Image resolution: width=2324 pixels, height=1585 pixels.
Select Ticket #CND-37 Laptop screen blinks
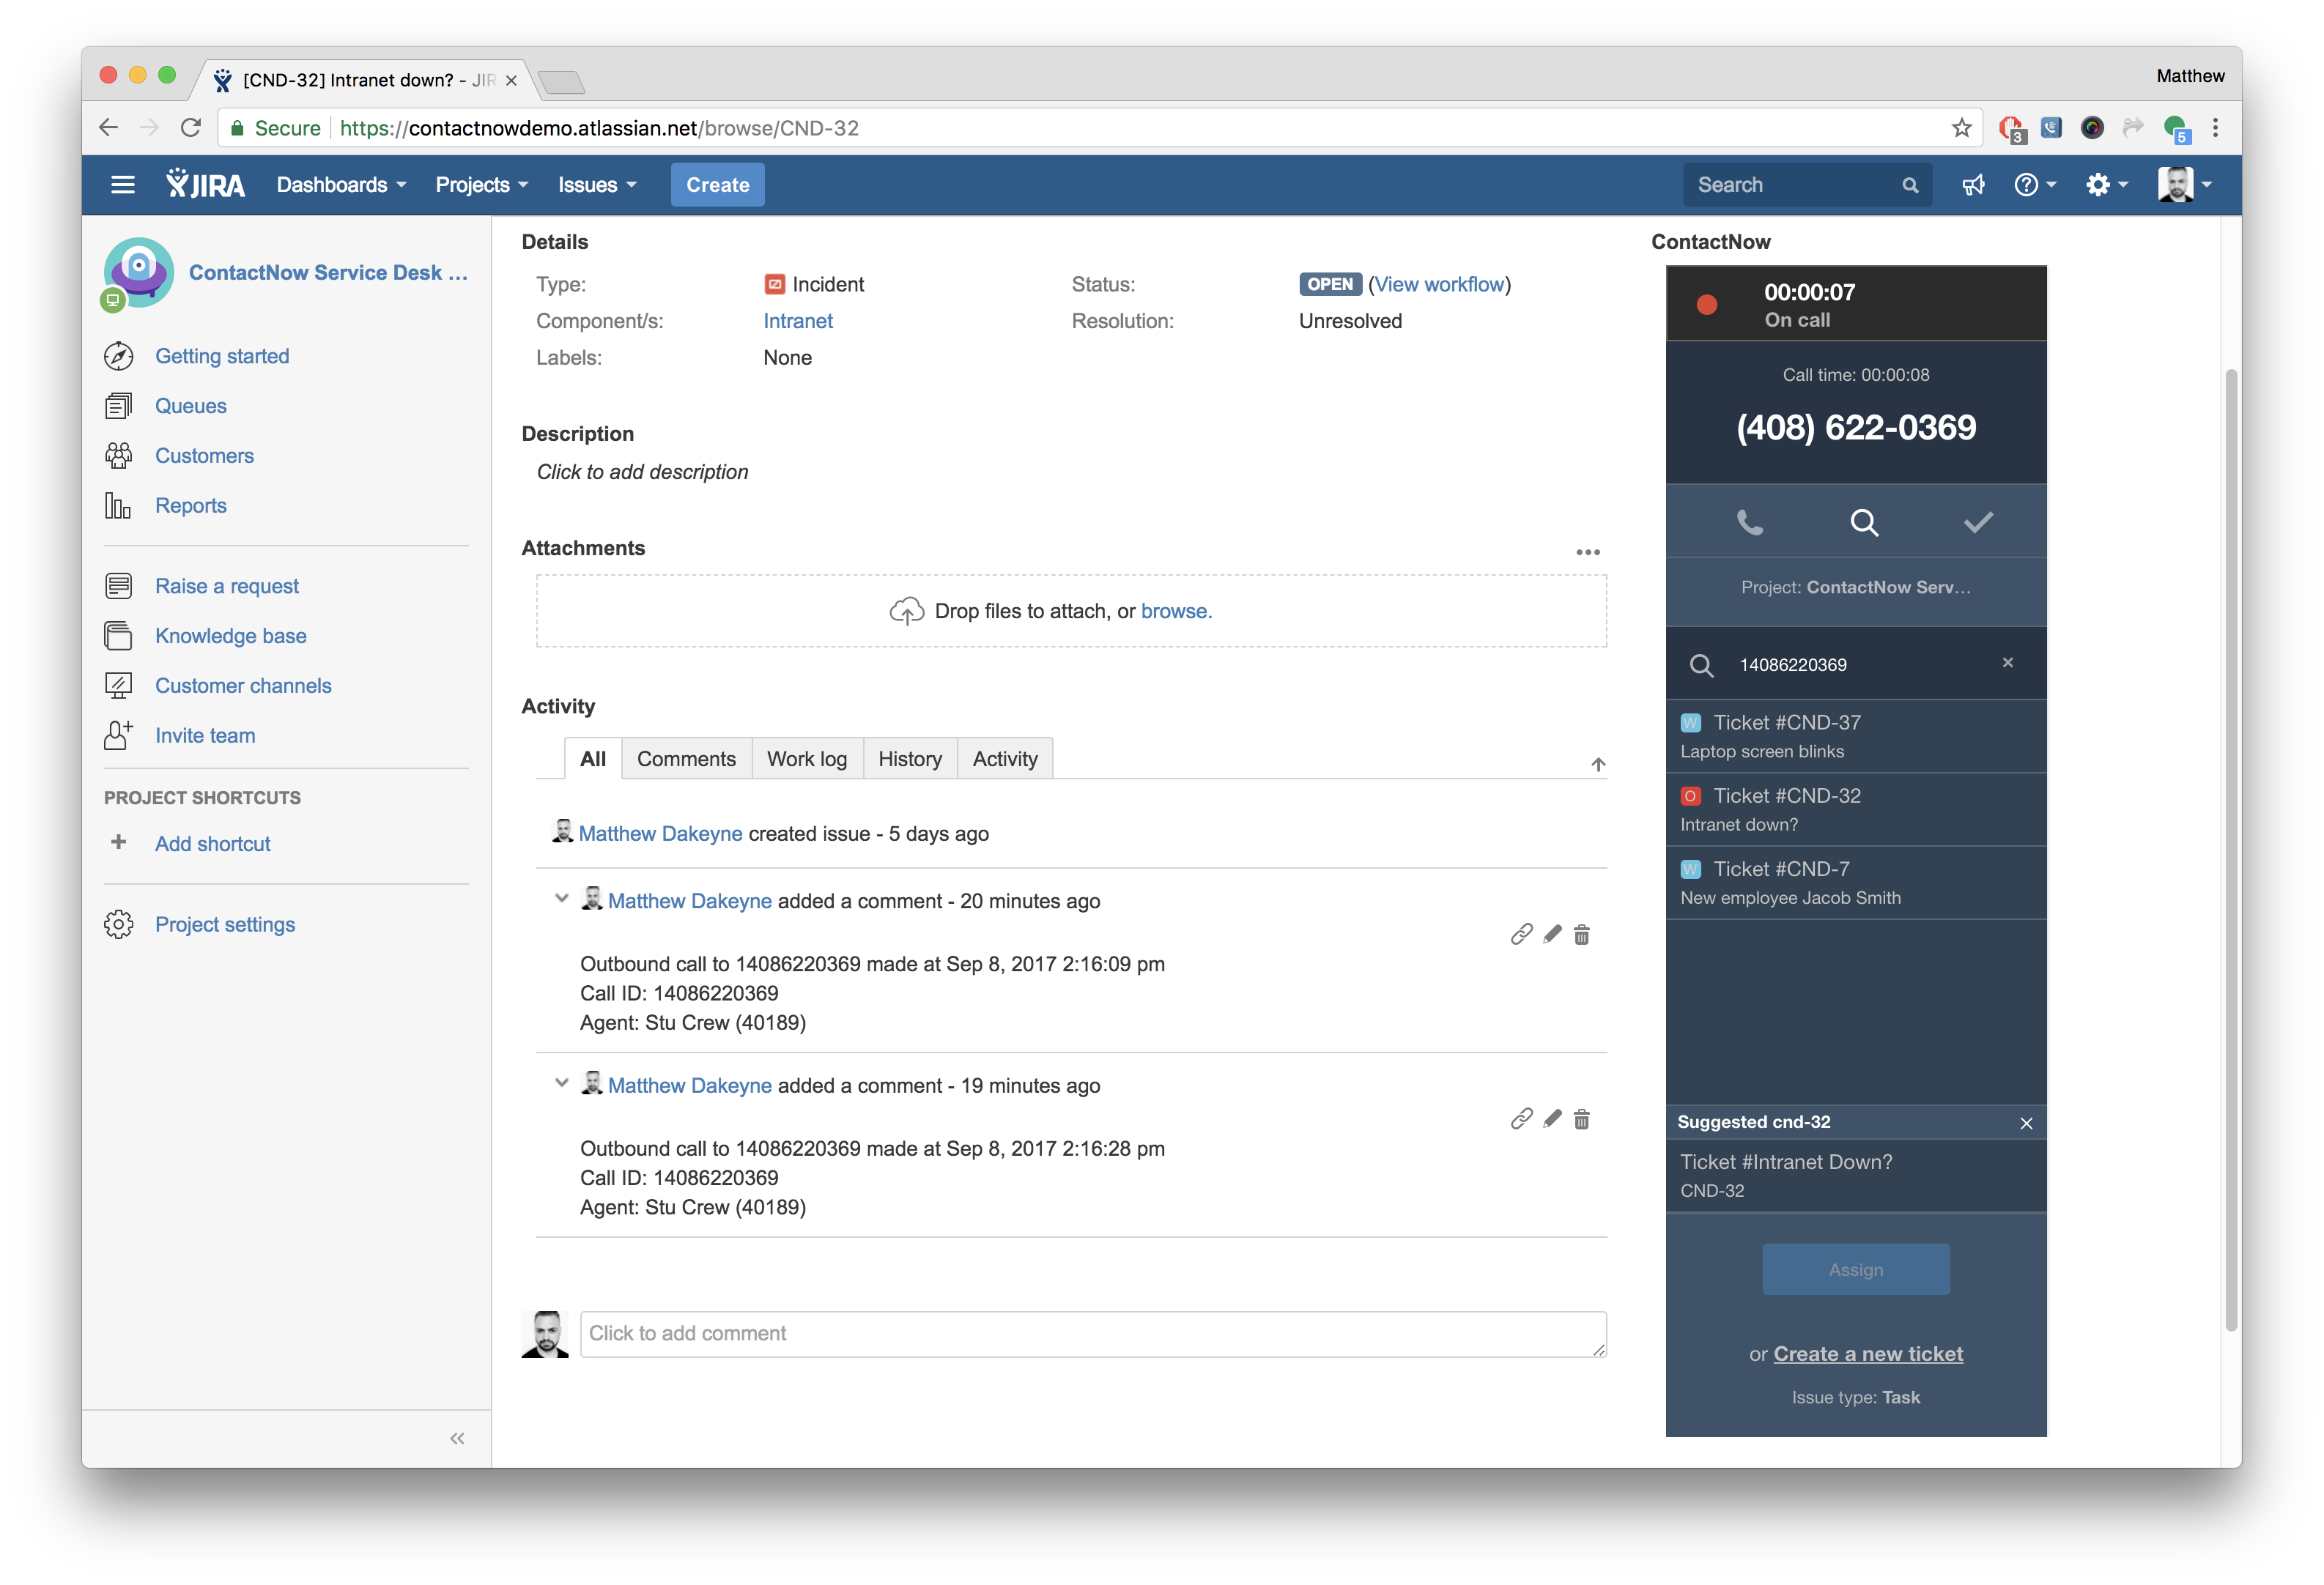click(x=1856, y=736)
